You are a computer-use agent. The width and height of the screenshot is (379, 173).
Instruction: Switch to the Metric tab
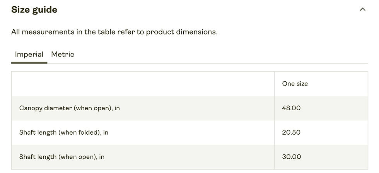click(x=63, y=54)
